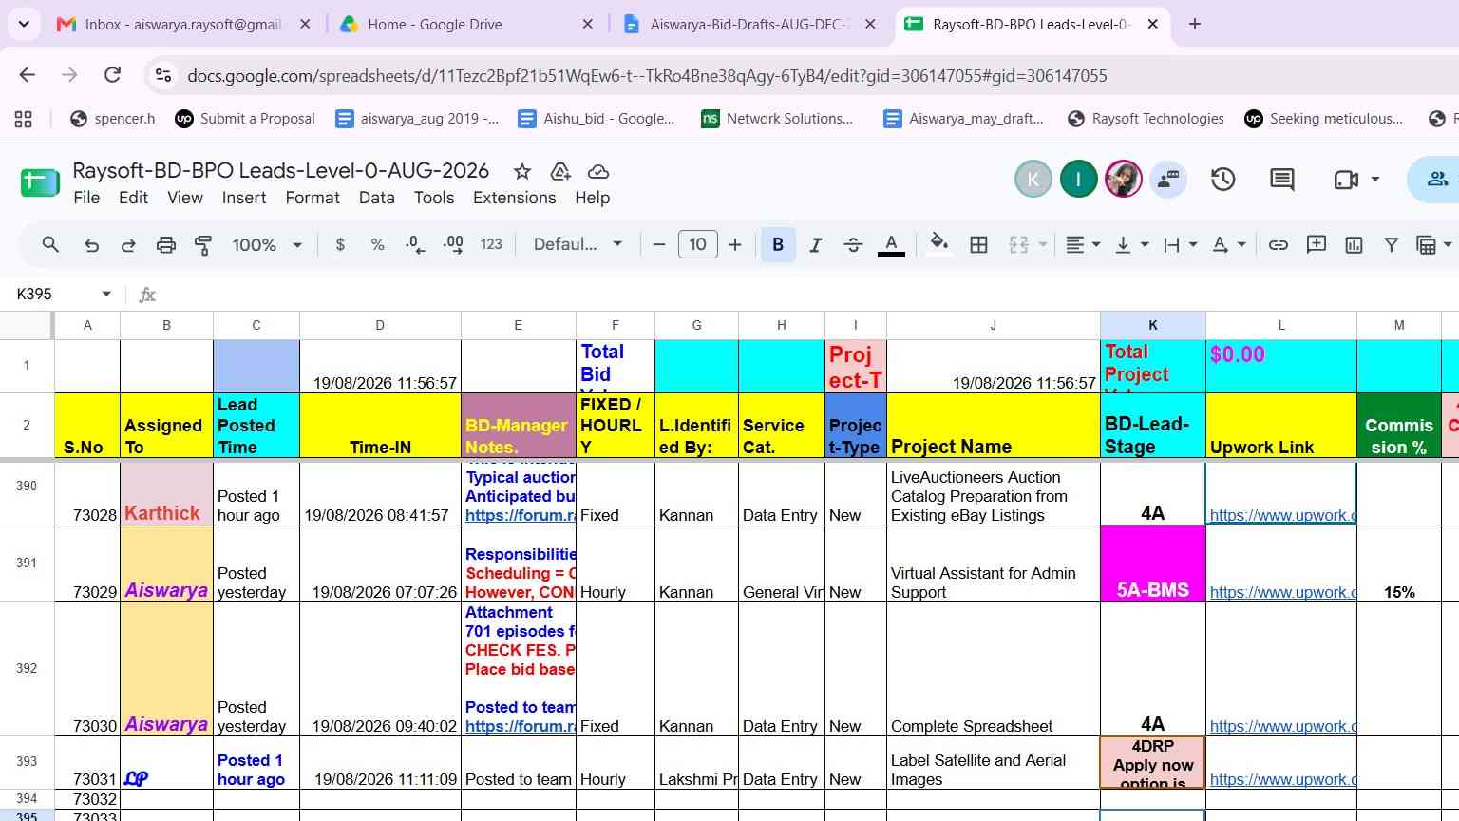
Task: Toggle Bold formatting button
Action: coord(778,245)
